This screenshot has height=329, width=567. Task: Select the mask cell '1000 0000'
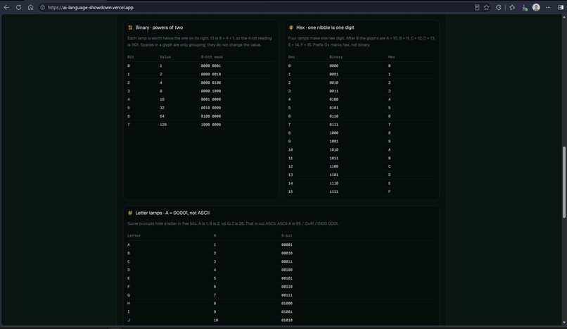[x=211, y=125]
